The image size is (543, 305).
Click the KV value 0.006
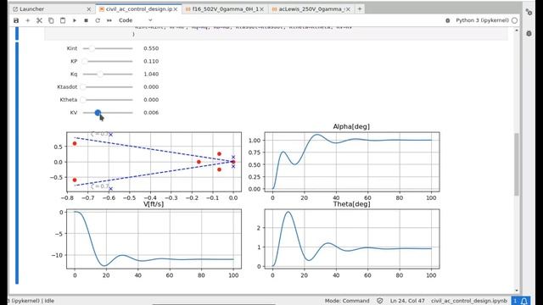(x=151, y=113)
